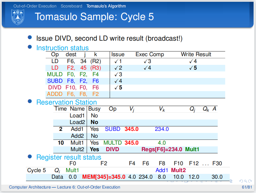
Task: Click the Time column header
Action: [x=61, y=109]
